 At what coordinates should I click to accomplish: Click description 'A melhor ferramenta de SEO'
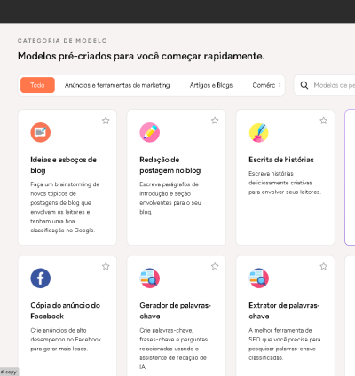click(x=285, y=344)
